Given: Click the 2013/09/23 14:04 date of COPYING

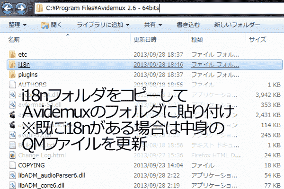Looking at the screenshot, I should 158,165.
